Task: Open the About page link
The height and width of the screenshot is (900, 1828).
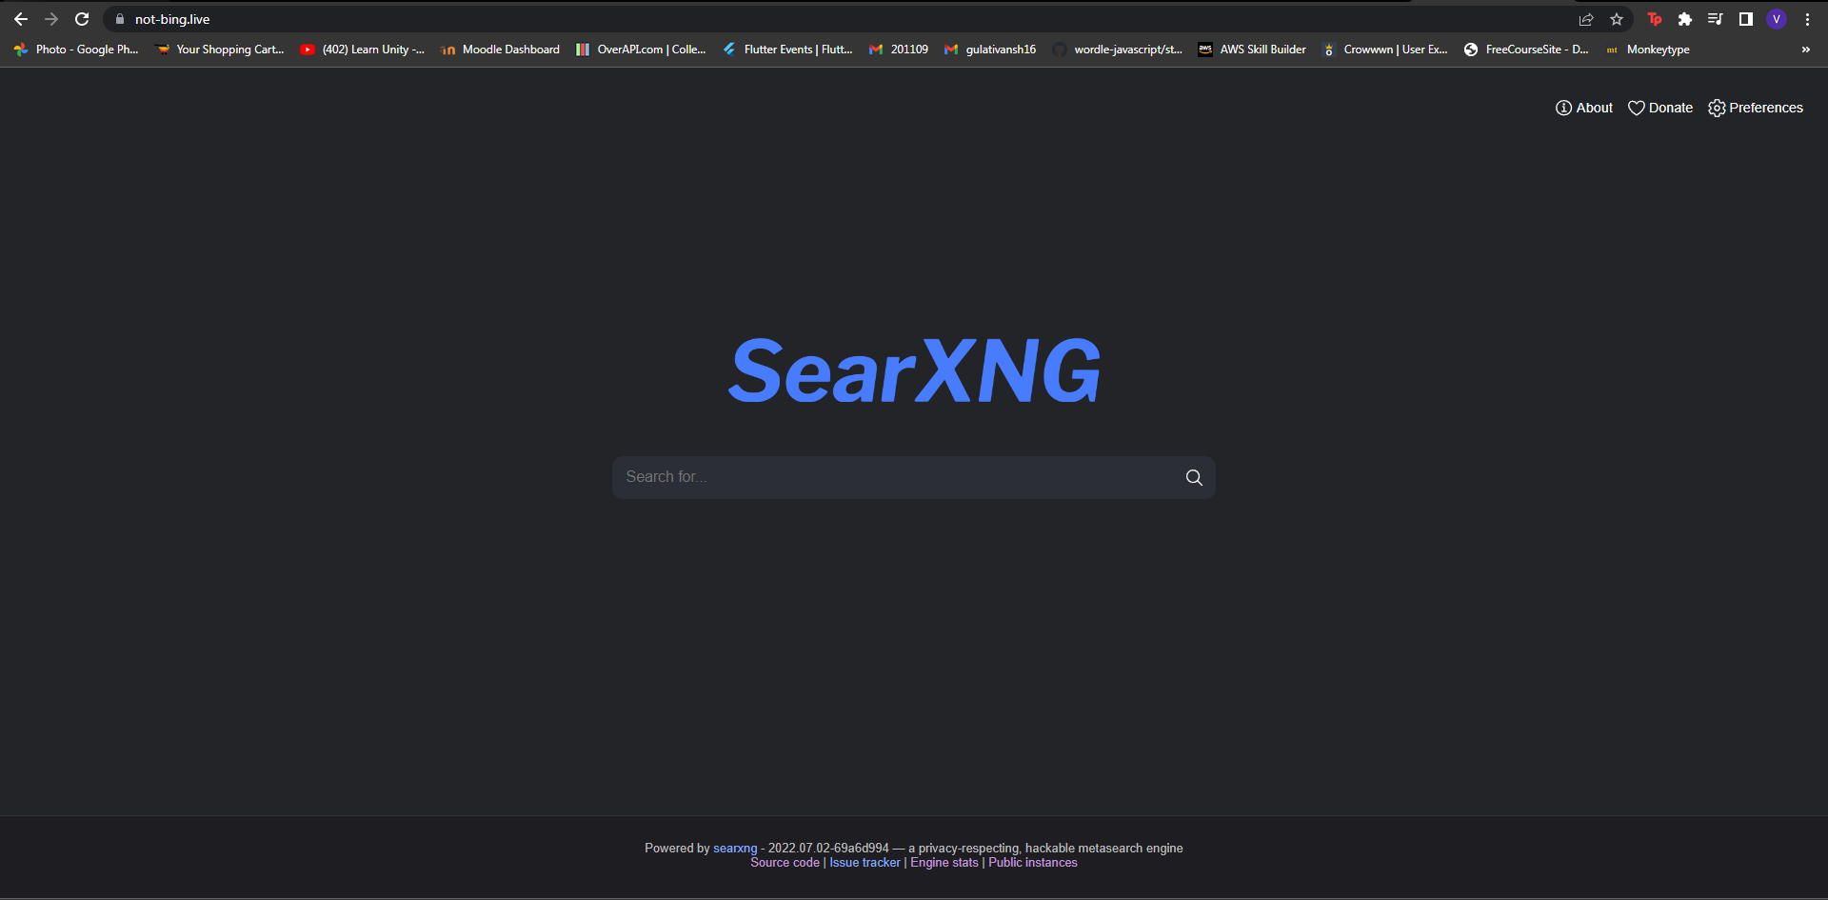Action: (1584, 108)
